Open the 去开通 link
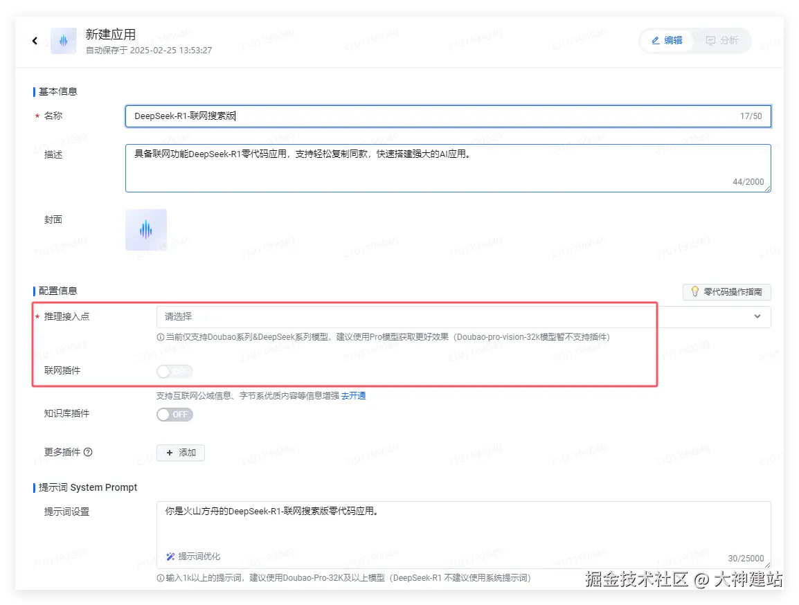 coord(354,395)
